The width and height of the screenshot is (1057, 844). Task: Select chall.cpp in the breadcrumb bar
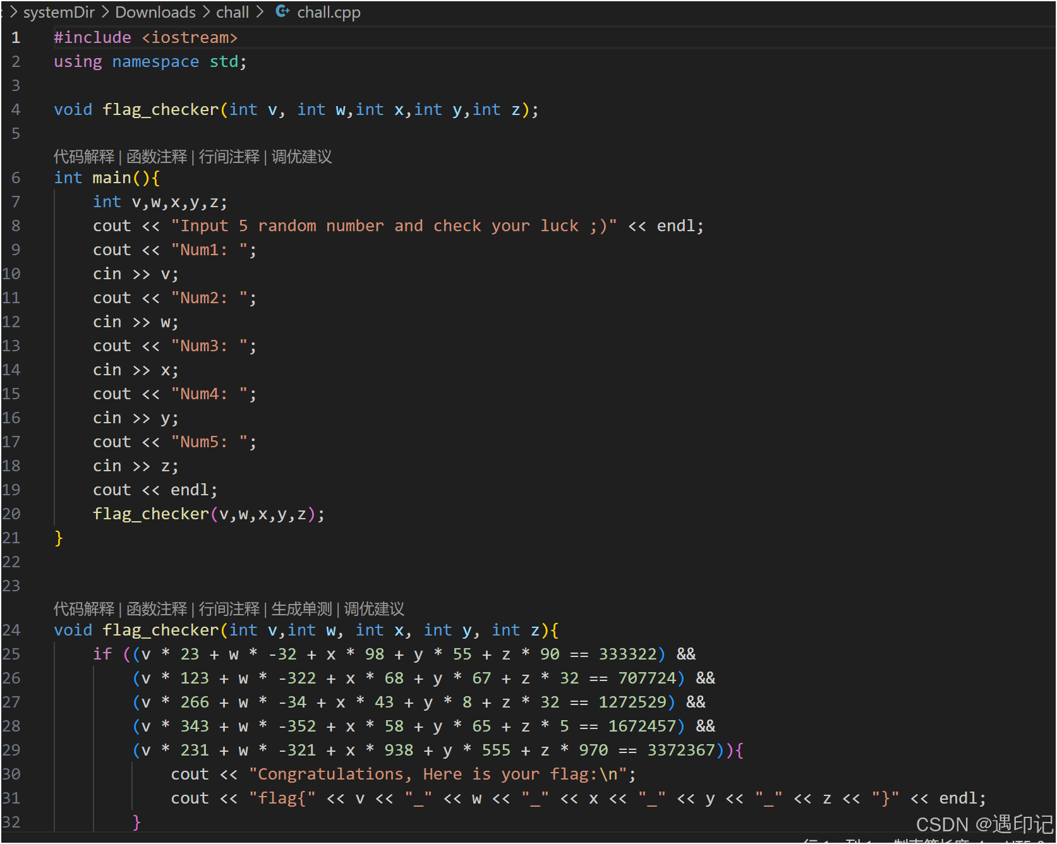(x=328, y=11)
